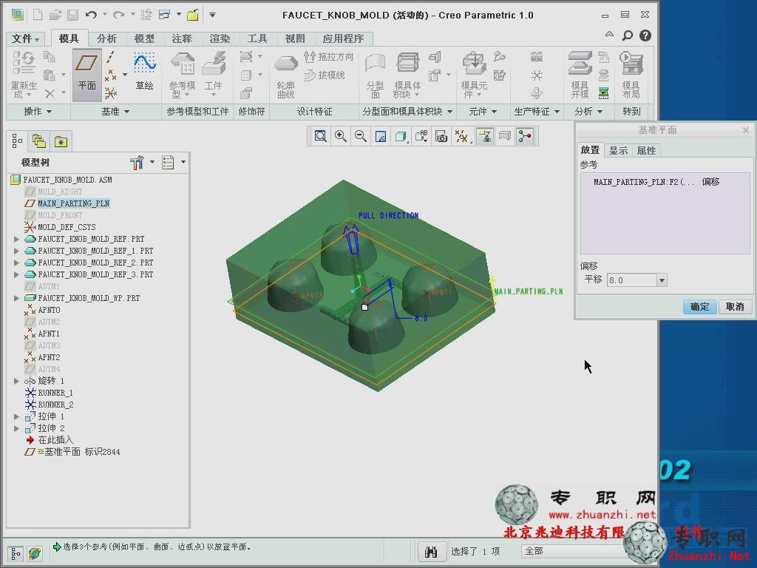Screen dimensions: 757x568
Task: Switch to the 视图 ribbon tab
Action: 294,38
